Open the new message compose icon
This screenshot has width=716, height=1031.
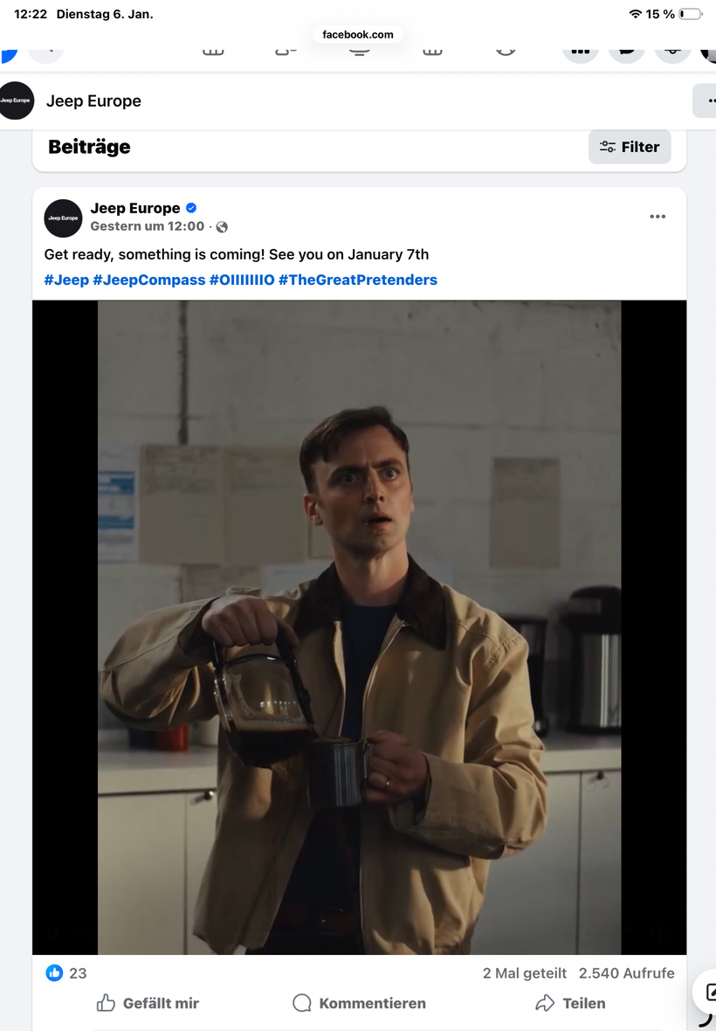pyautogui.click(x=709, y=992)
